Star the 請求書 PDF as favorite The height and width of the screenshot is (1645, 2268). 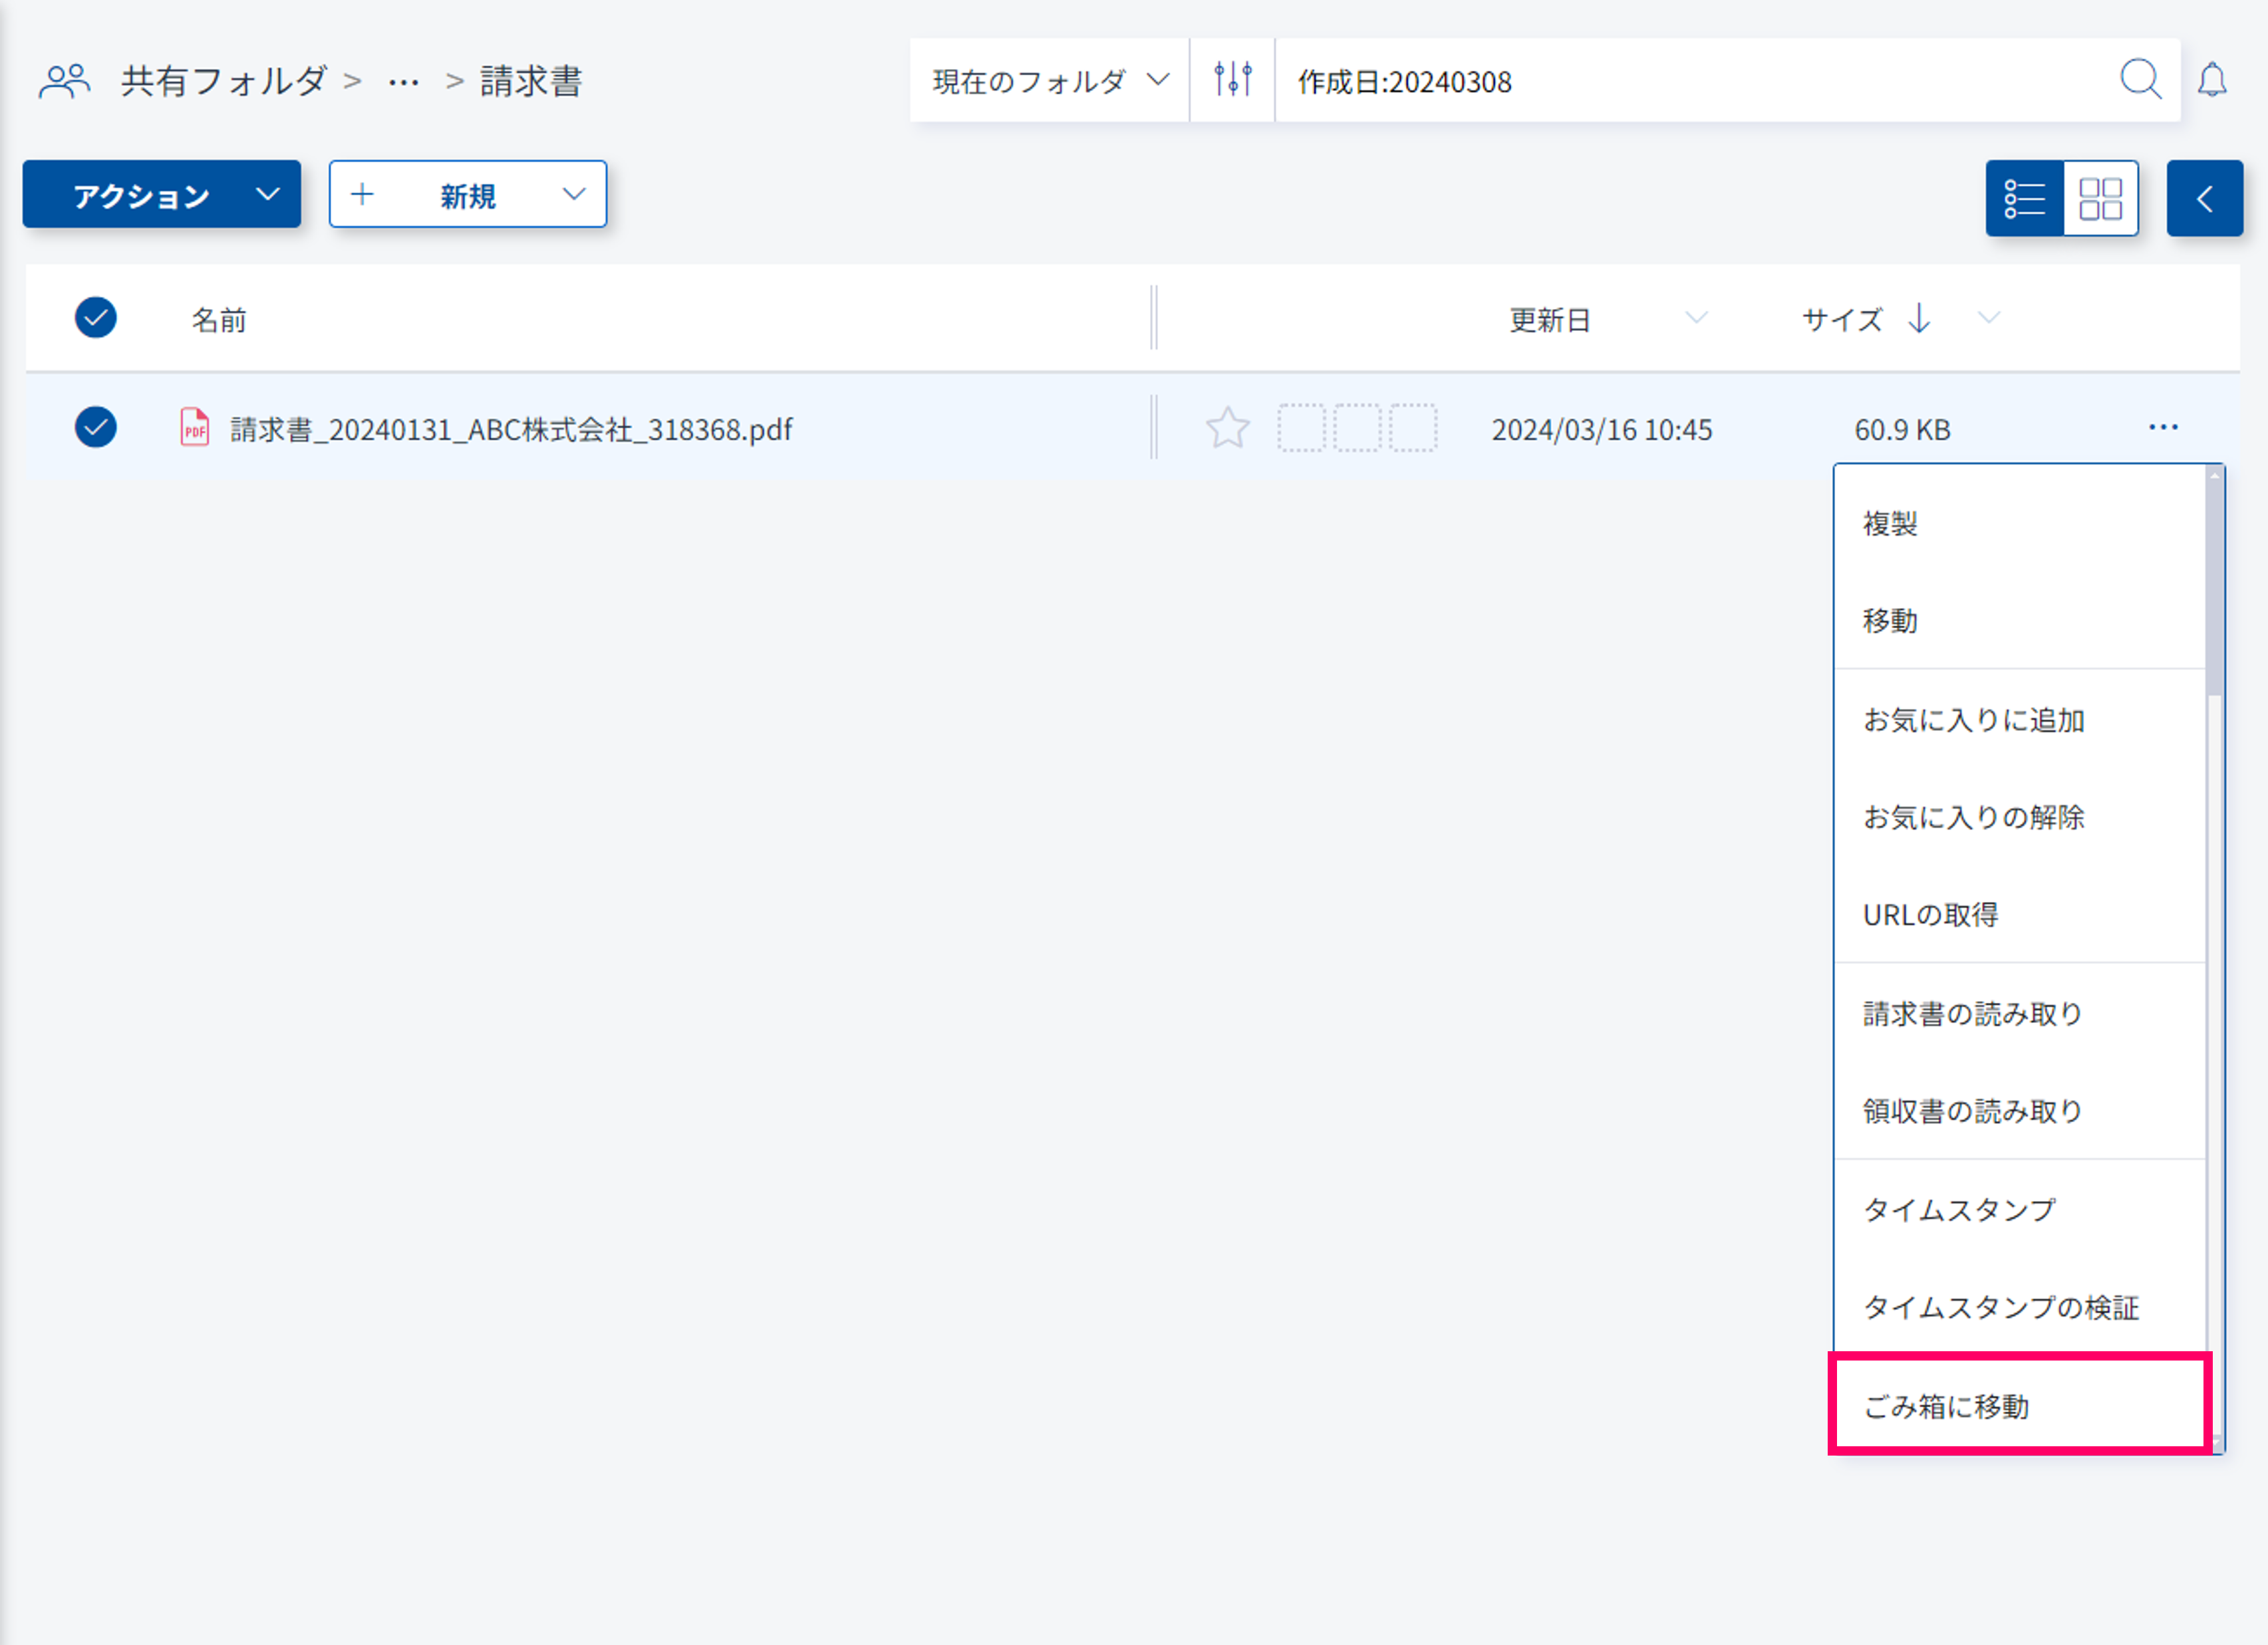1227,429
